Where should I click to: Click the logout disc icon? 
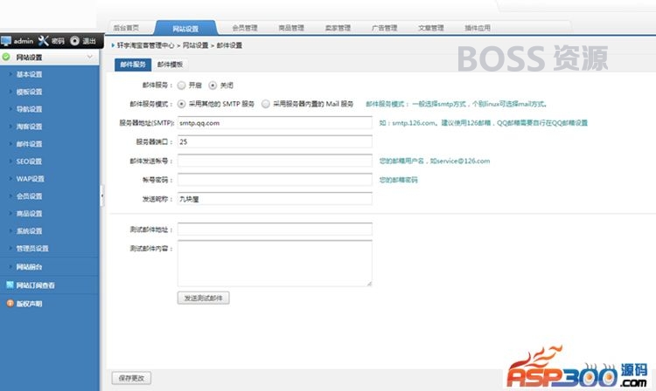click(x=75, y=40)
